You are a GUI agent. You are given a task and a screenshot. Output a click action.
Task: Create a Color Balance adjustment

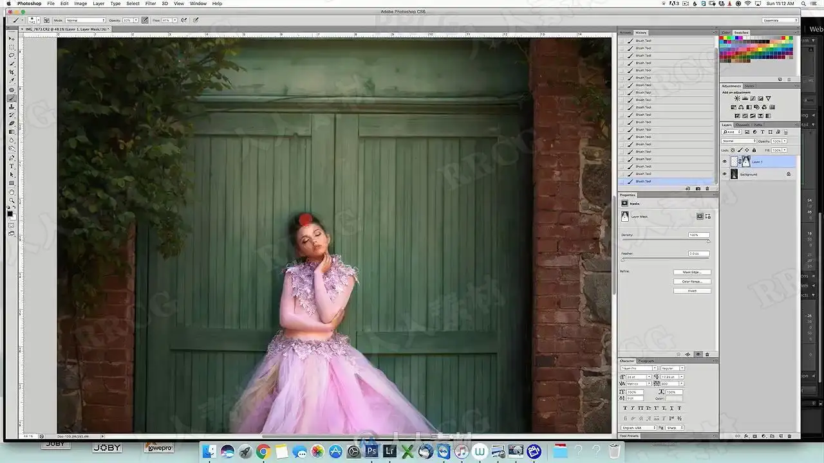point(741,107)
